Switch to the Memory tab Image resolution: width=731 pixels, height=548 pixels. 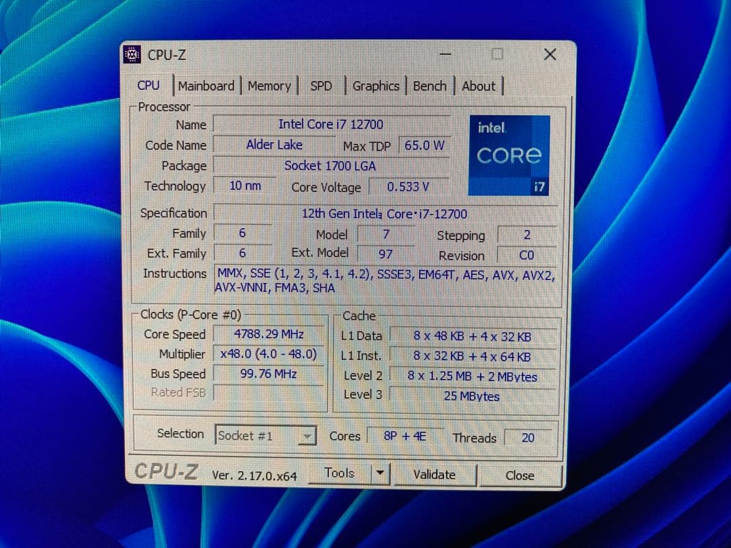point(269,86)
